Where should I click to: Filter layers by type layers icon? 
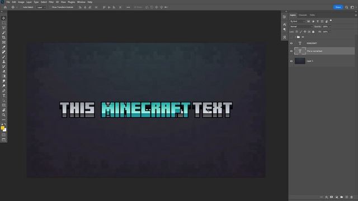tap(318, 21)
